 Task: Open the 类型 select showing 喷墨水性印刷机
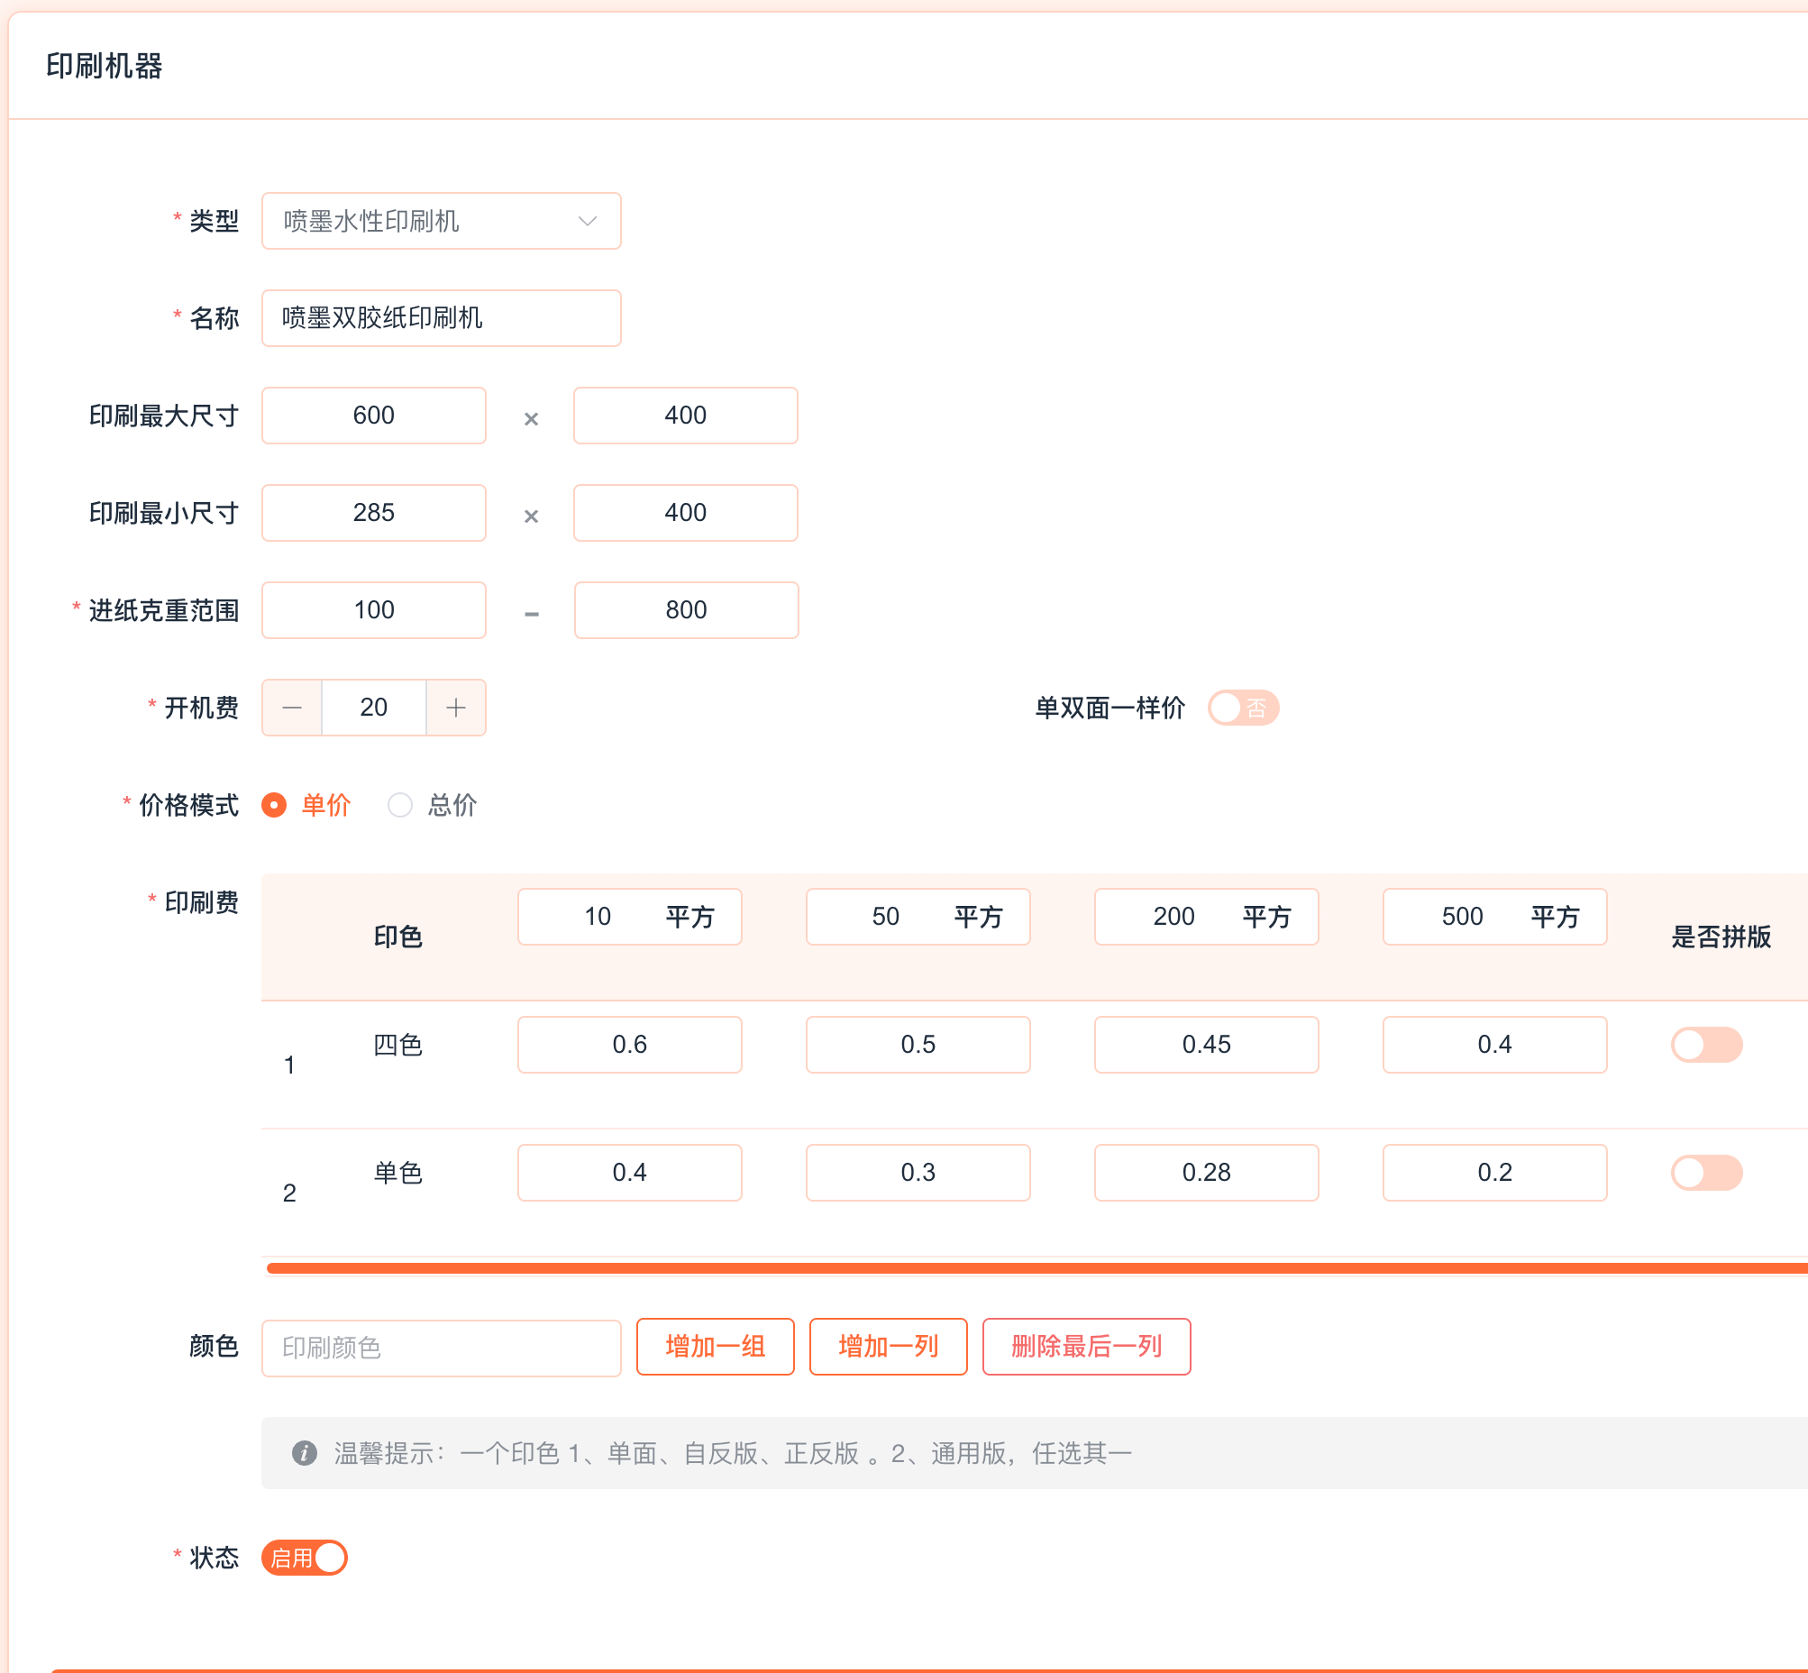point(425,221)
